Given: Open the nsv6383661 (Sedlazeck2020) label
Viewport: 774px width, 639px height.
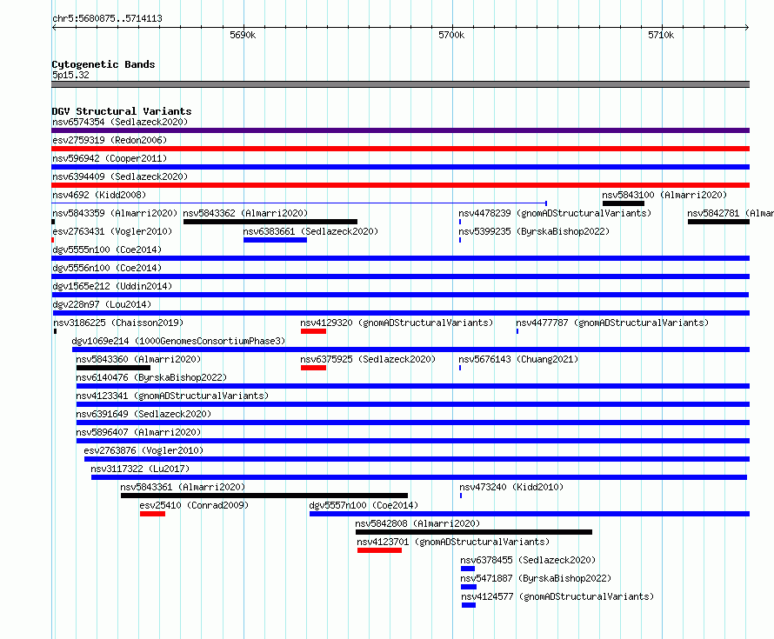Looking at the screenshot, I should pyautogui.click(x=310, y=231).
